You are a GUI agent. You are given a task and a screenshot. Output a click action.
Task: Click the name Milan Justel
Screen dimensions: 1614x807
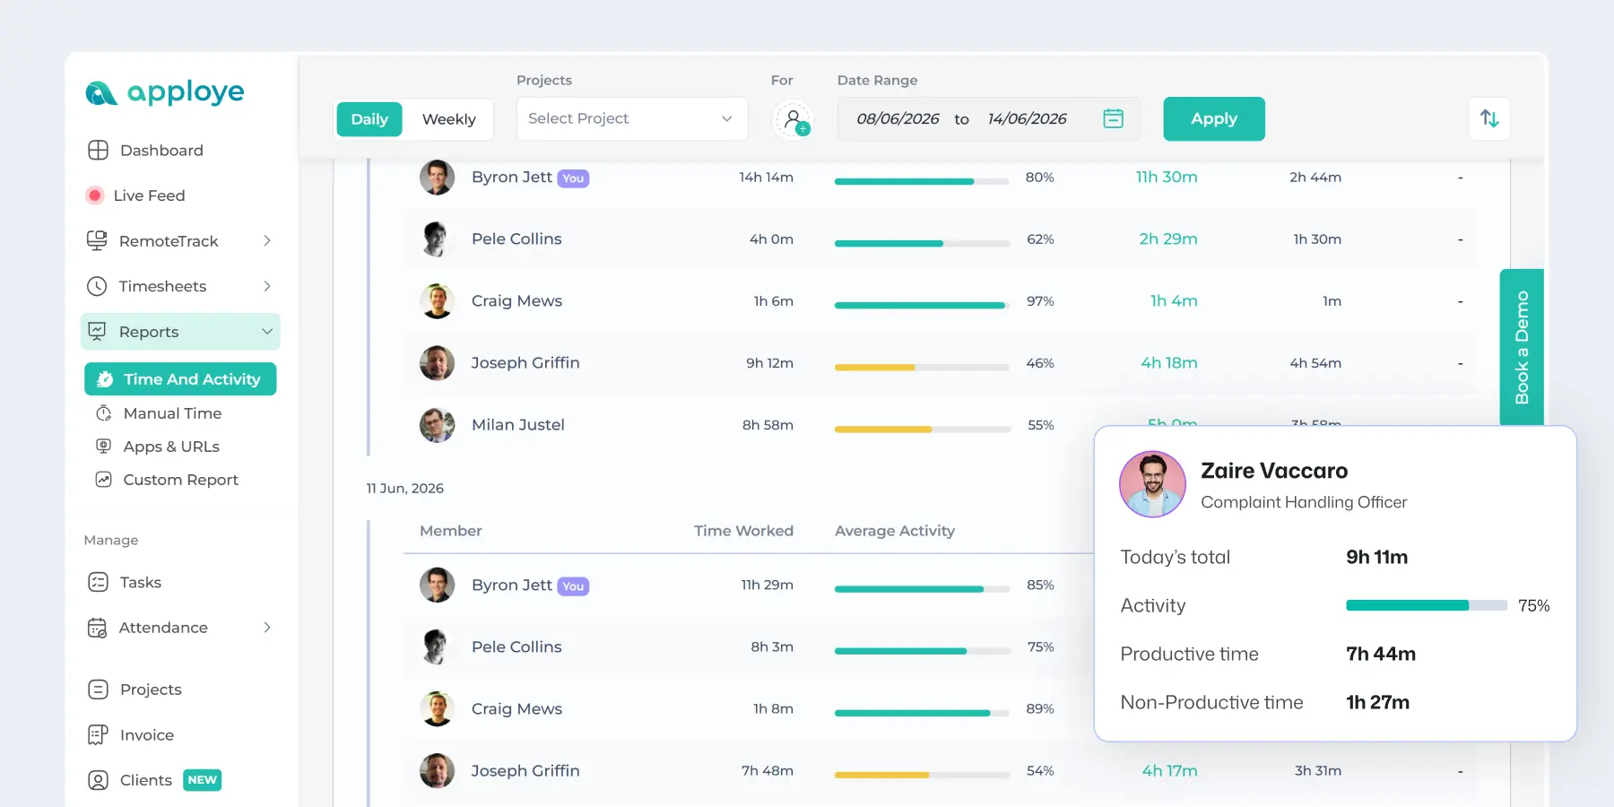click(x=518, y=425)
